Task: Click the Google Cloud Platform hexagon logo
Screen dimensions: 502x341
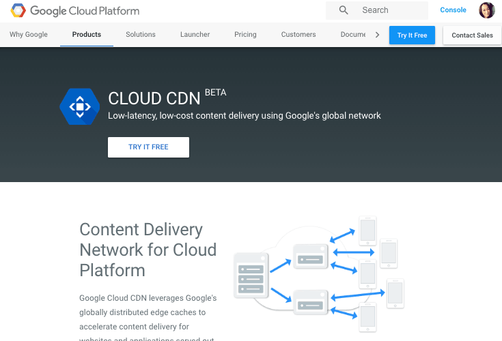Action: pos(18,10)
